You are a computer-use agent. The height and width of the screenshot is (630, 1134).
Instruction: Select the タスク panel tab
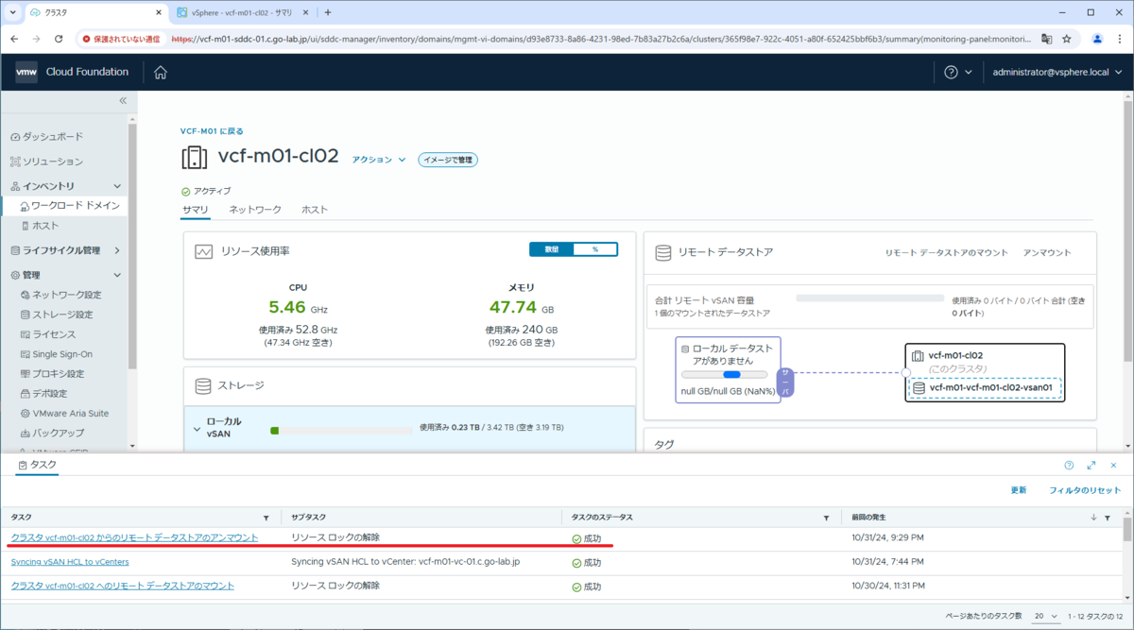pos(38,466)
